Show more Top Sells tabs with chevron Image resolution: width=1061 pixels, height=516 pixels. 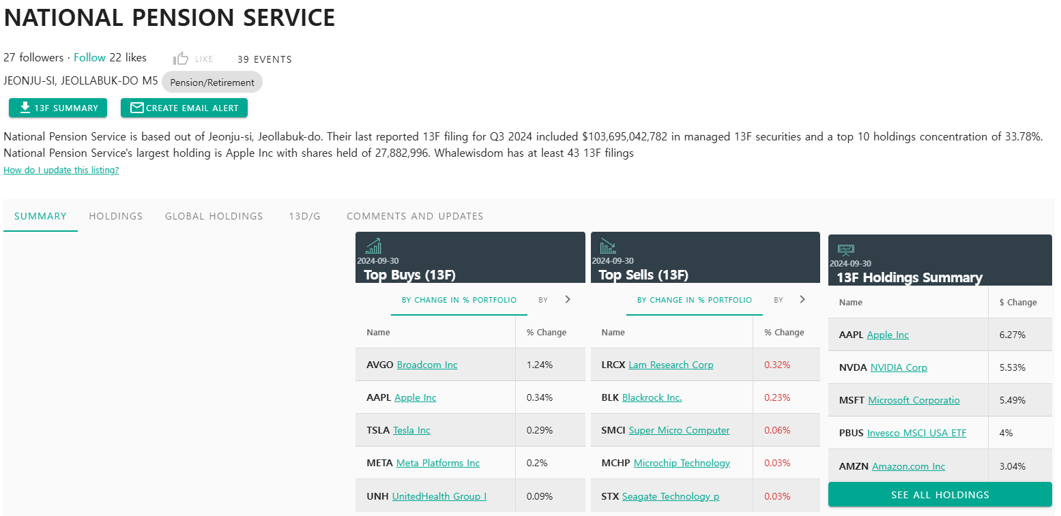[x=802, y=299]
